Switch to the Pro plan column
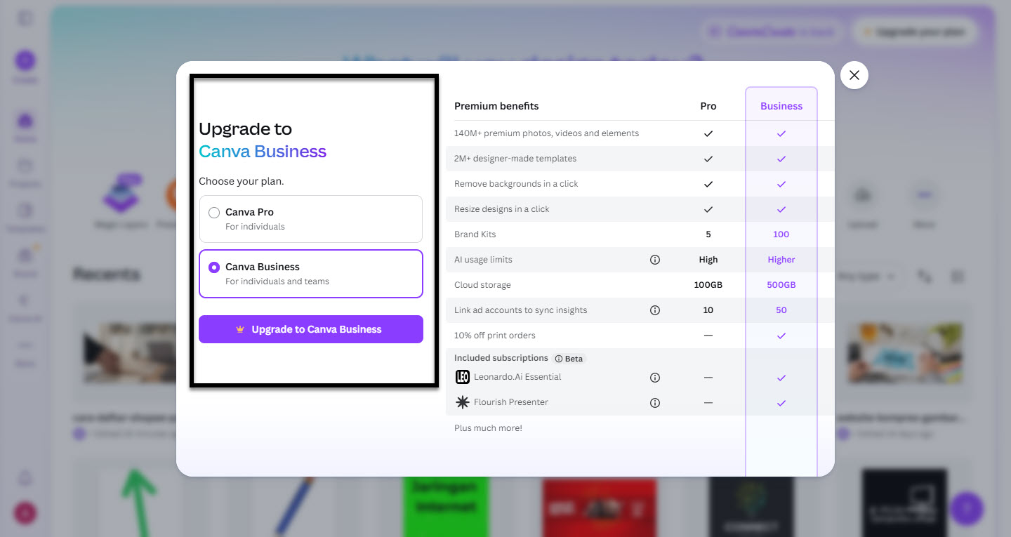The image size is (1011, 537). [708, 105]
